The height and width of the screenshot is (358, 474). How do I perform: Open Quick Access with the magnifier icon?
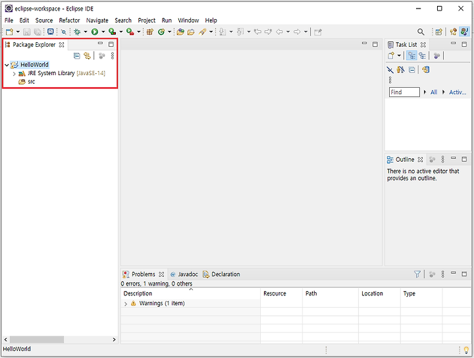[421, 32]
